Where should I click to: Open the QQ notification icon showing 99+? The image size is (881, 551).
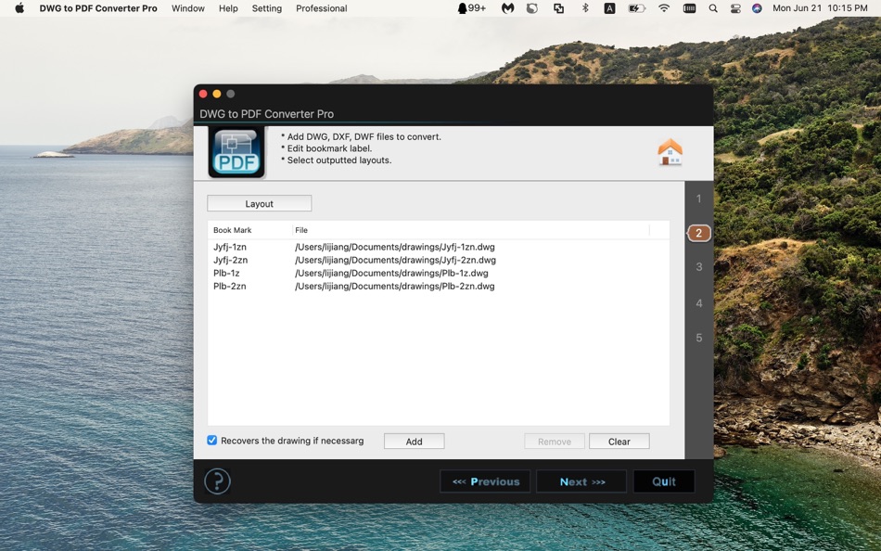click(x=471, y=7)
